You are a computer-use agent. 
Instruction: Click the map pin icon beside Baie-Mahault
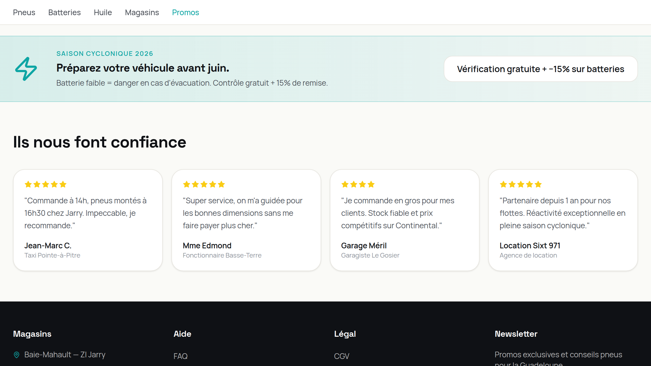(17, 355)
